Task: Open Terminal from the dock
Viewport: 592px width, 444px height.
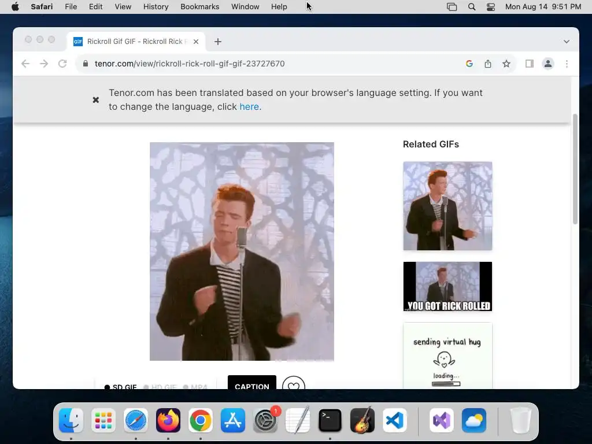Action: [x=330, y=420]
